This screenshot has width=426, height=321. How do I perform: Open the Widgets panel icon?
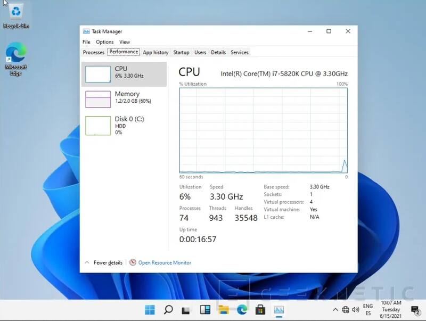[x=204, y=310]
